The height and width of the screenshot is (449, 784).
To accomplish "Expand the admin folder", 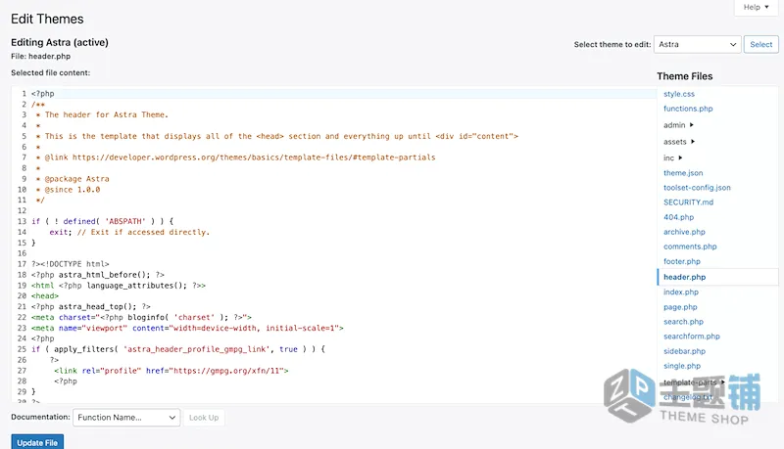I will [x=678, y=125].
